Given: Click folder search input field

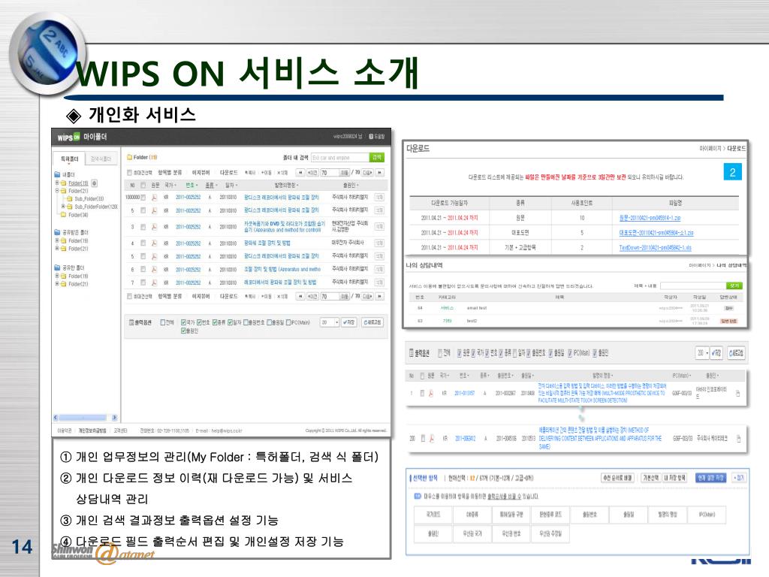Looking at the screenshot, I should (x=340, y=158).
